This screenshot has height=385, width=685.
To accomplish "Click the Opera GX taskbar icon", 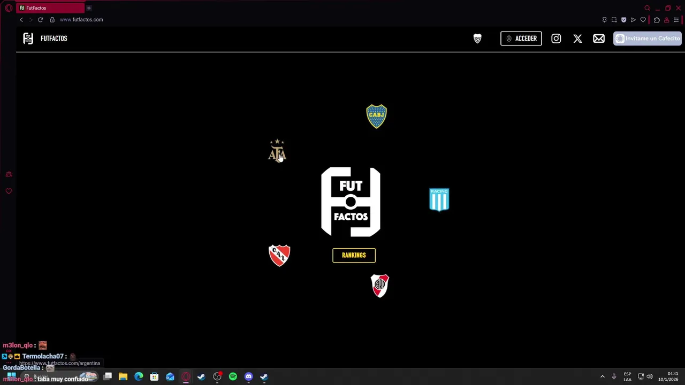I will (186, 377).
